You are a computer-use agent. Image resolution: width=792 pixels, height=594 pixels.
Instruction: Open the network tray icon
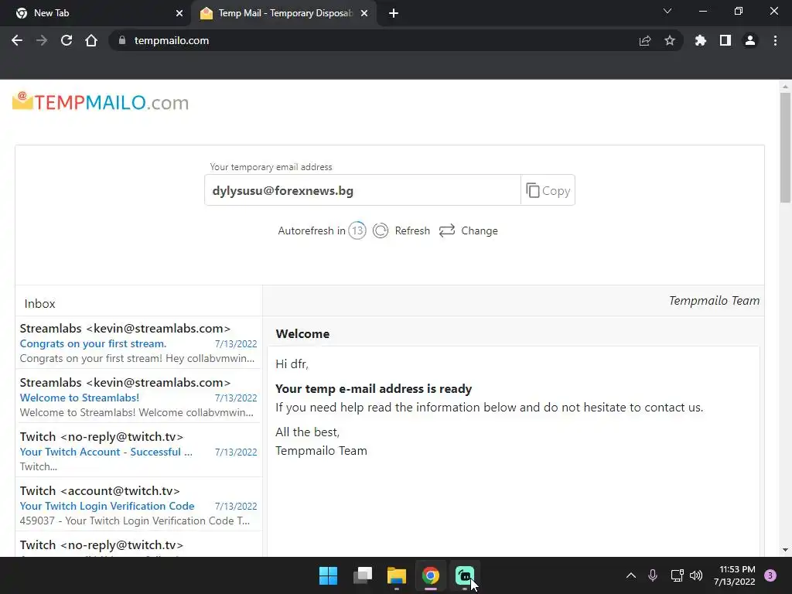click(677, 575)
